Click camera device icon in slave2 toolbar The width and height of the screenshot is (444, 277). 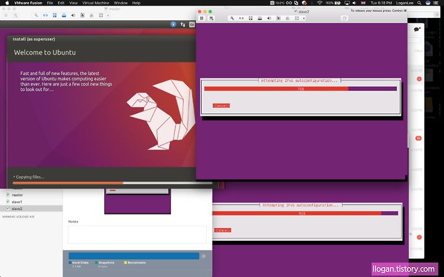coord(278,18)
